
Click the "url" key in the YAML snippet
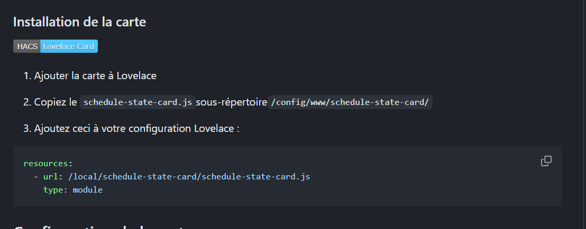50,176
